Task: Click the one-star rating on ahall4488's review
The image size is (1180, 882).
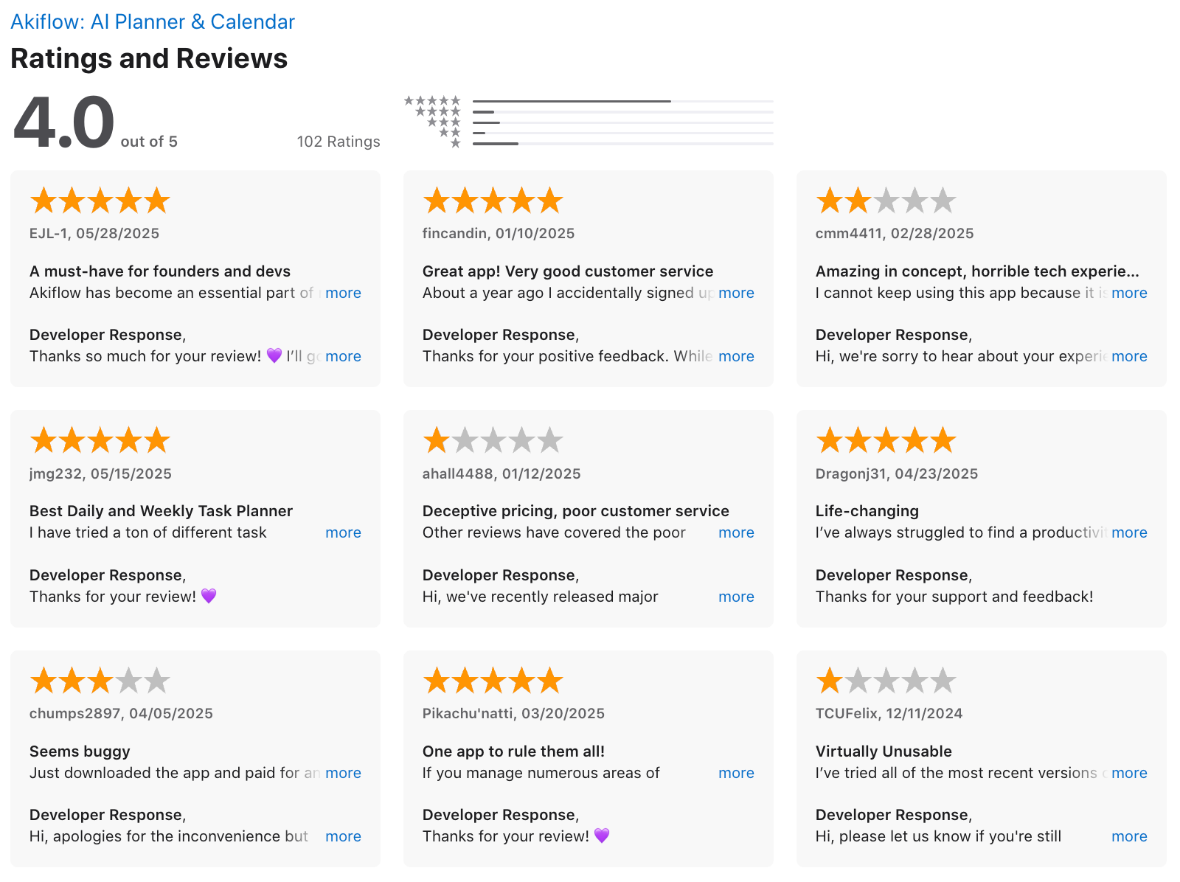Action: [493, 441]
